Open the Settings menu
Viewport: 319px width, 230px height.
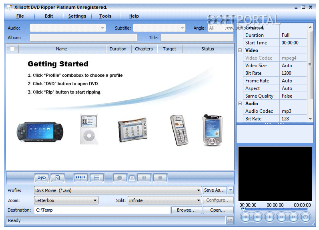pos(77,16)
